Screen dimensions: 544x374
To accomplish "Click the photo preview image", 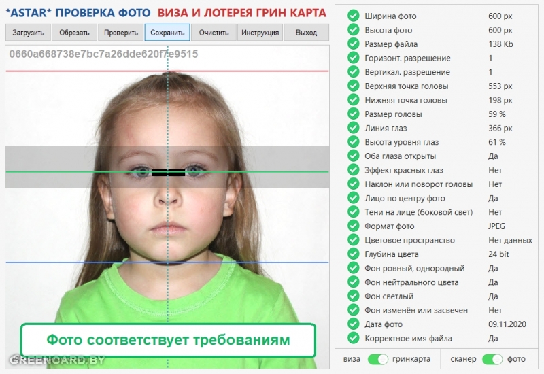I will point(167,207).
